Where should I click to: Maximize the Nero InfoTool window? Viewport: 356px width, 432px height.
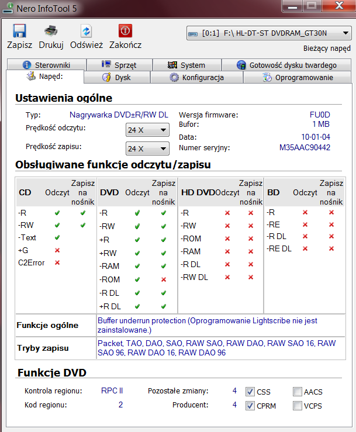click(312, 6)
